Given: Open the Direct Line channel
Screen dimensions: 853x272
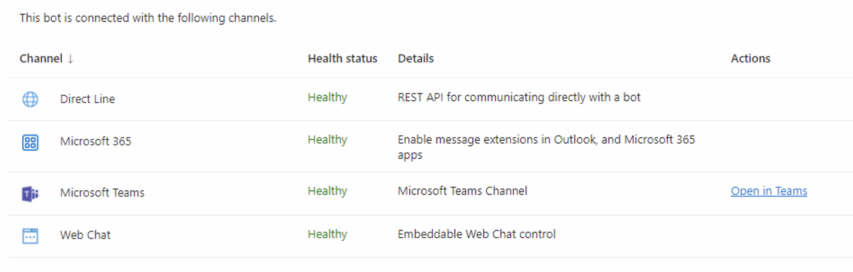Looking at the screenshot, I should point(87,100).
